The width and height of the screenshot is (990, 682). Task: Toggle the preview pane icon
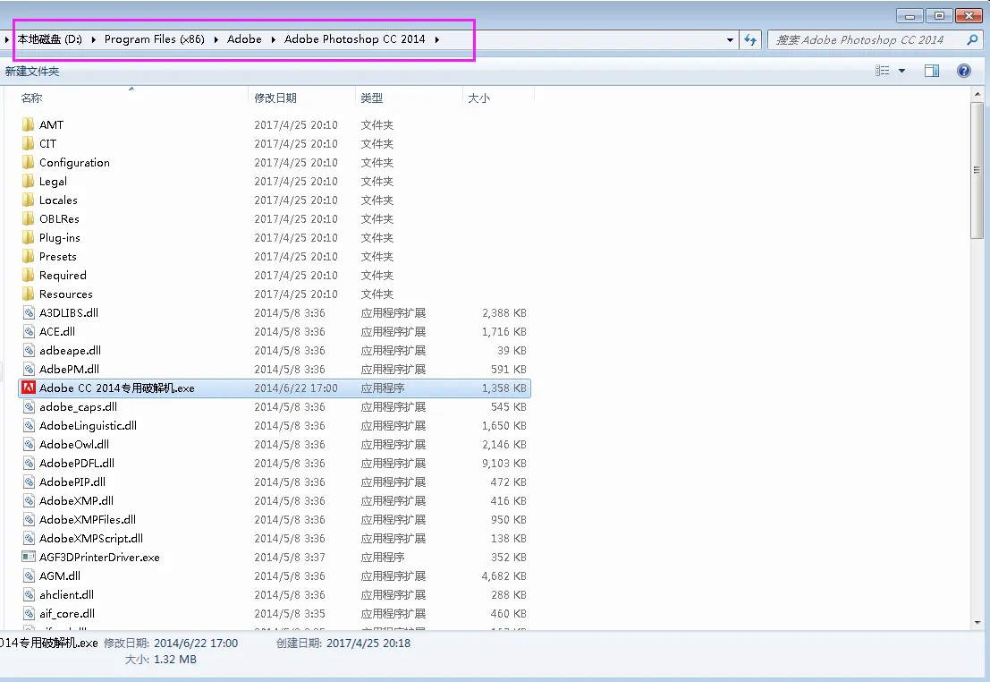click(932, 71)
